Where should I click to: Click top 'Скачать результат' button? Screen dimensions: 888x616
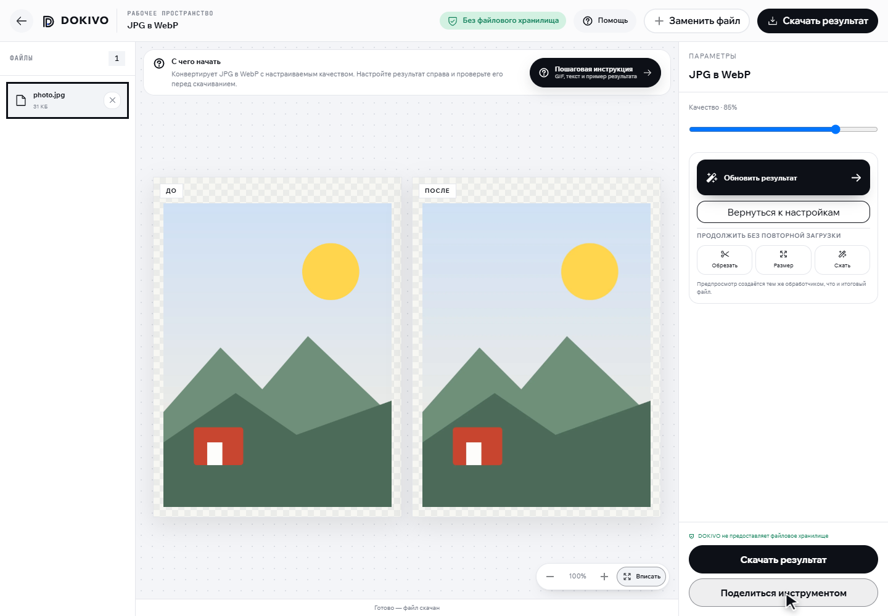[x=818, y=21]
